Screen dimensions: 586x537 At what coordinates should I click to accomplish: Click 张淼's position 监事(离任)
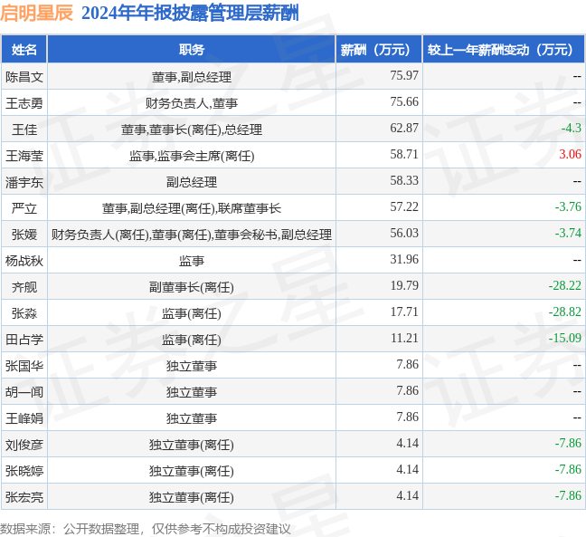coord(192,313)
